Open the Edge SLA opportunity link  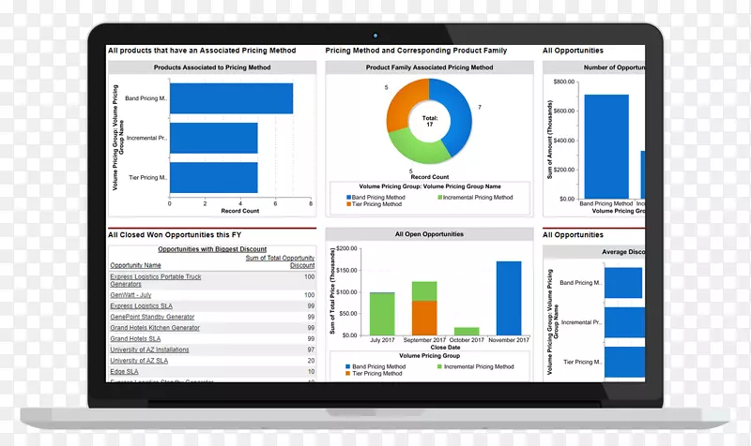tap(124, 371)
